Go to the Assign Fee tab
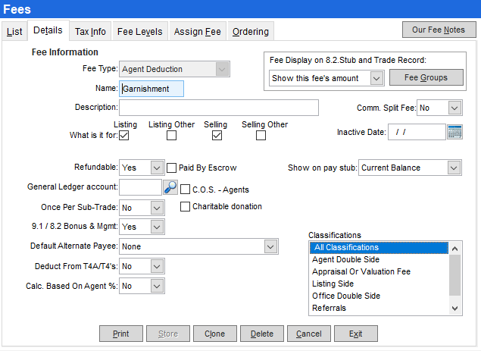Screen dimensions: 481x351 click(197, 32)
